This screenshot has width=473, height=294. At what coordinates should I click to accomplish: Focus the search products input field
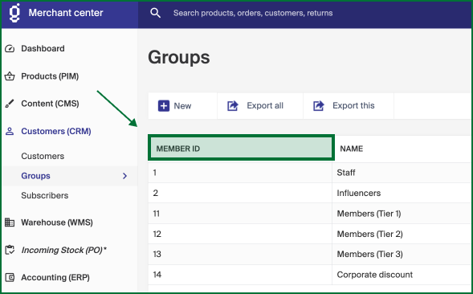253,13
